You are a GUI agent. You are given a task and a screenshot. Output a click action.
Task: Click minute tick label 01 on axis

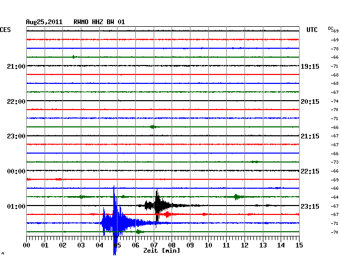45,245
